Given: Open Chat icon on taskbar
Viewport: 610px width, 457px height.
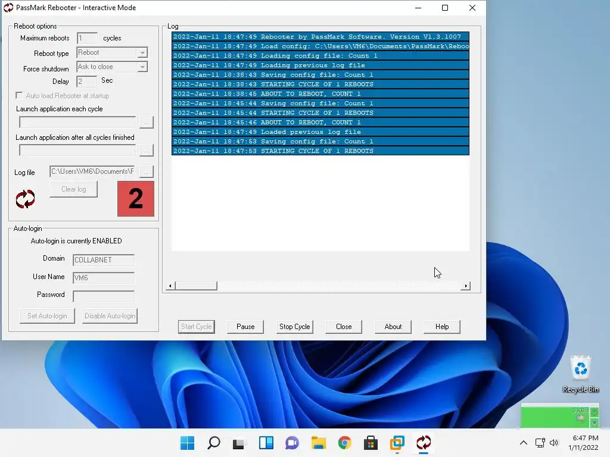Looking at the screenshot, I should (292, 443).
